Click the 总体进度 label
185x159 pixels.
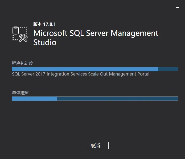(20, 93)
